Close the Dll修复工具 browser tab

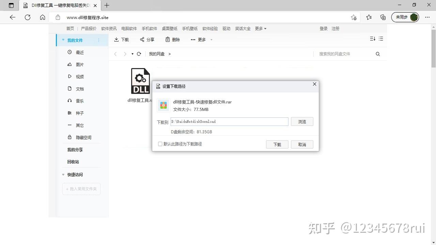tap(95, 5)
